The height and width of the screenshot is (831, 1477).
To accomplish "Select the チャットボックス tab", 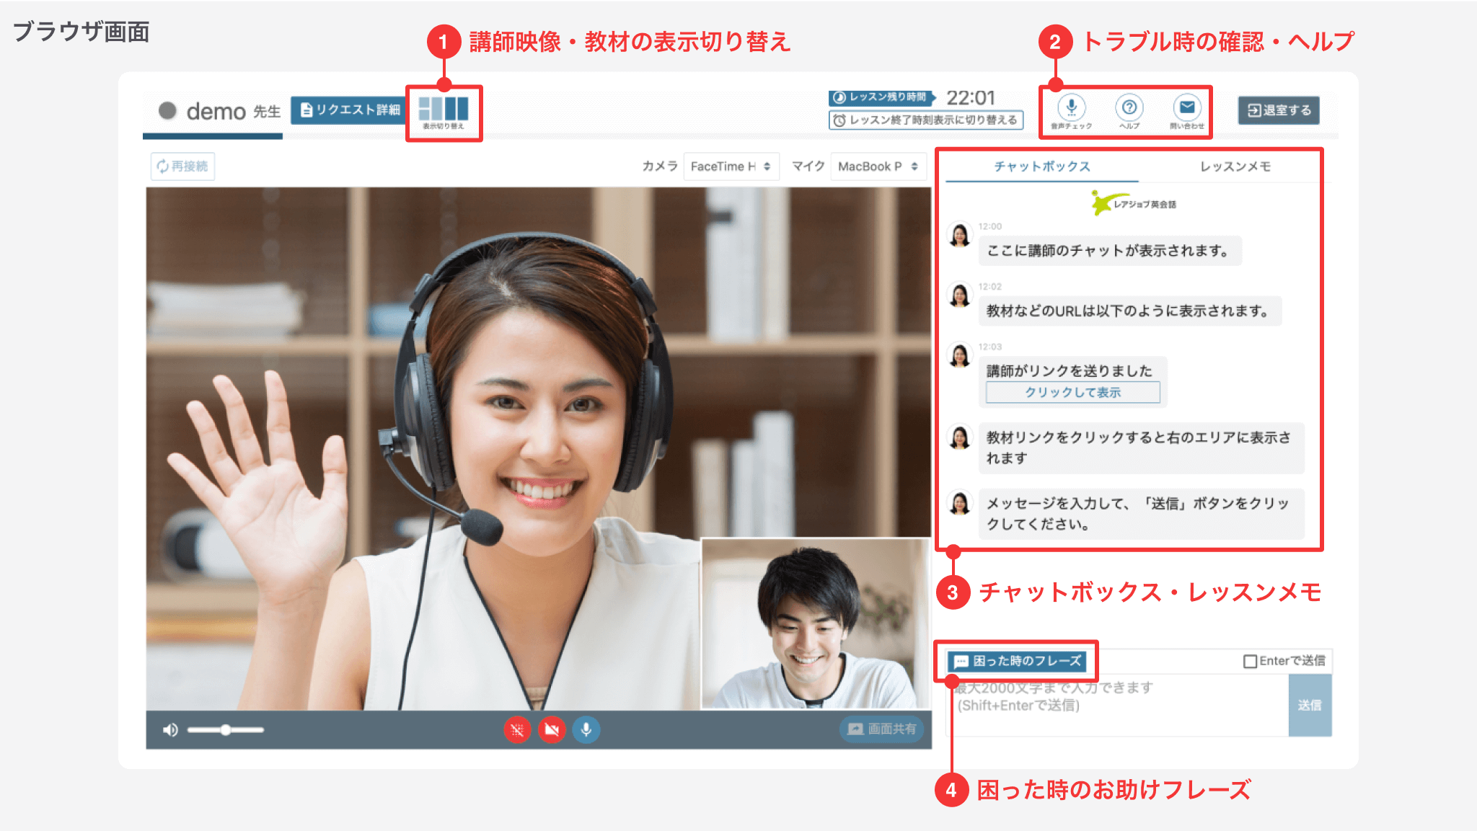I will [x=1042, y=166].
